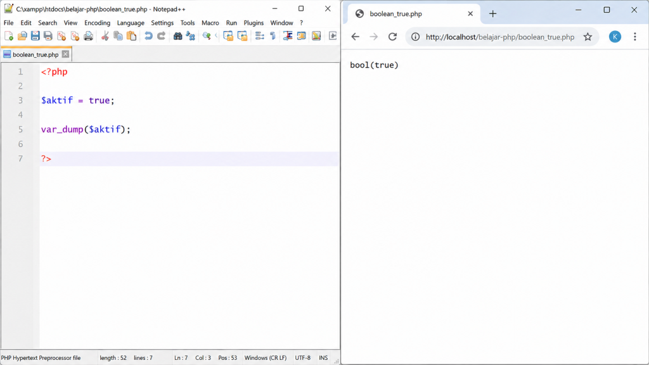The image size is (649, 365).
Task: Toggle word wrap in the editor
Action: (x=259, y=36)
